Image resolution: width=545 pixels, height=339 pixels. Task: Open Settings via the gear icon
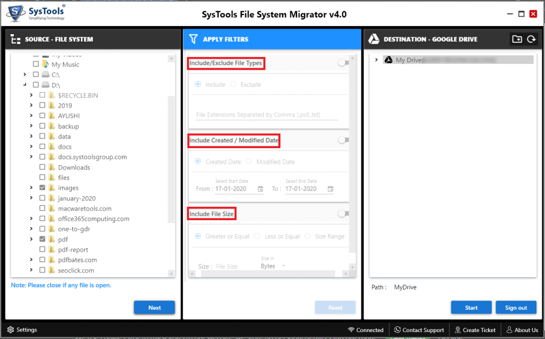(x=11, y=330)
